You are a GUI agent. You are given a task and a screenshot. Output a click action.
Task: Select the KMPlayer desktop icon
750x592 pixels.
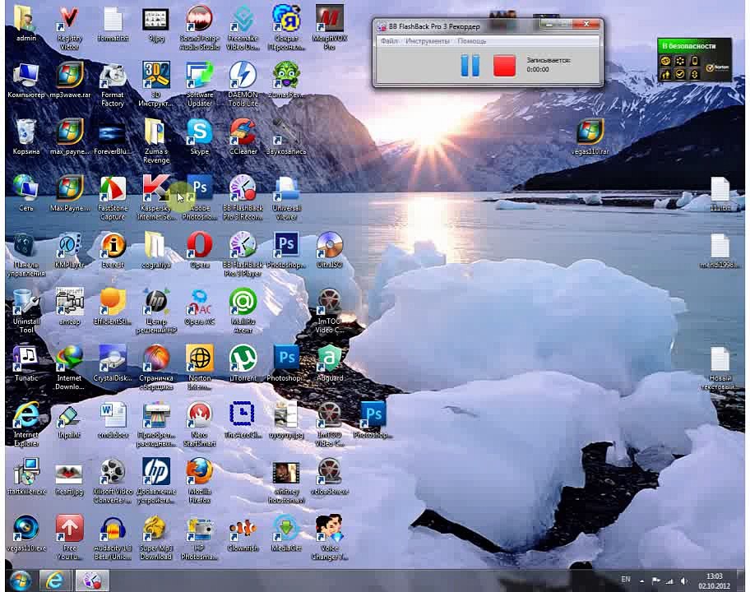coord(69,250)
